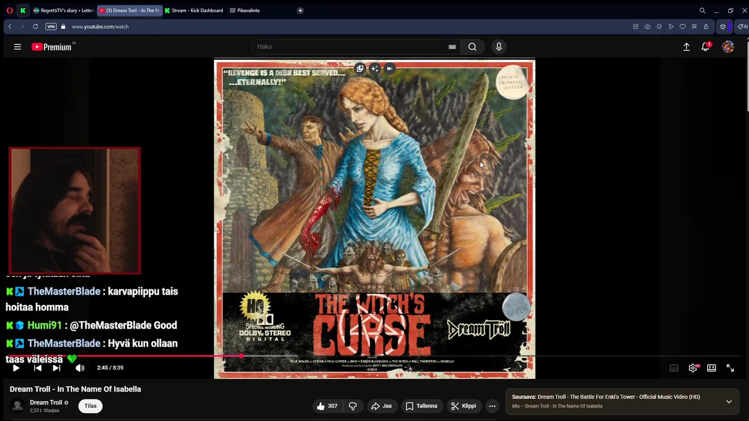
Task: Open the Opera AI assistant button
Action: pyautogui.click(x=743, y=26)
